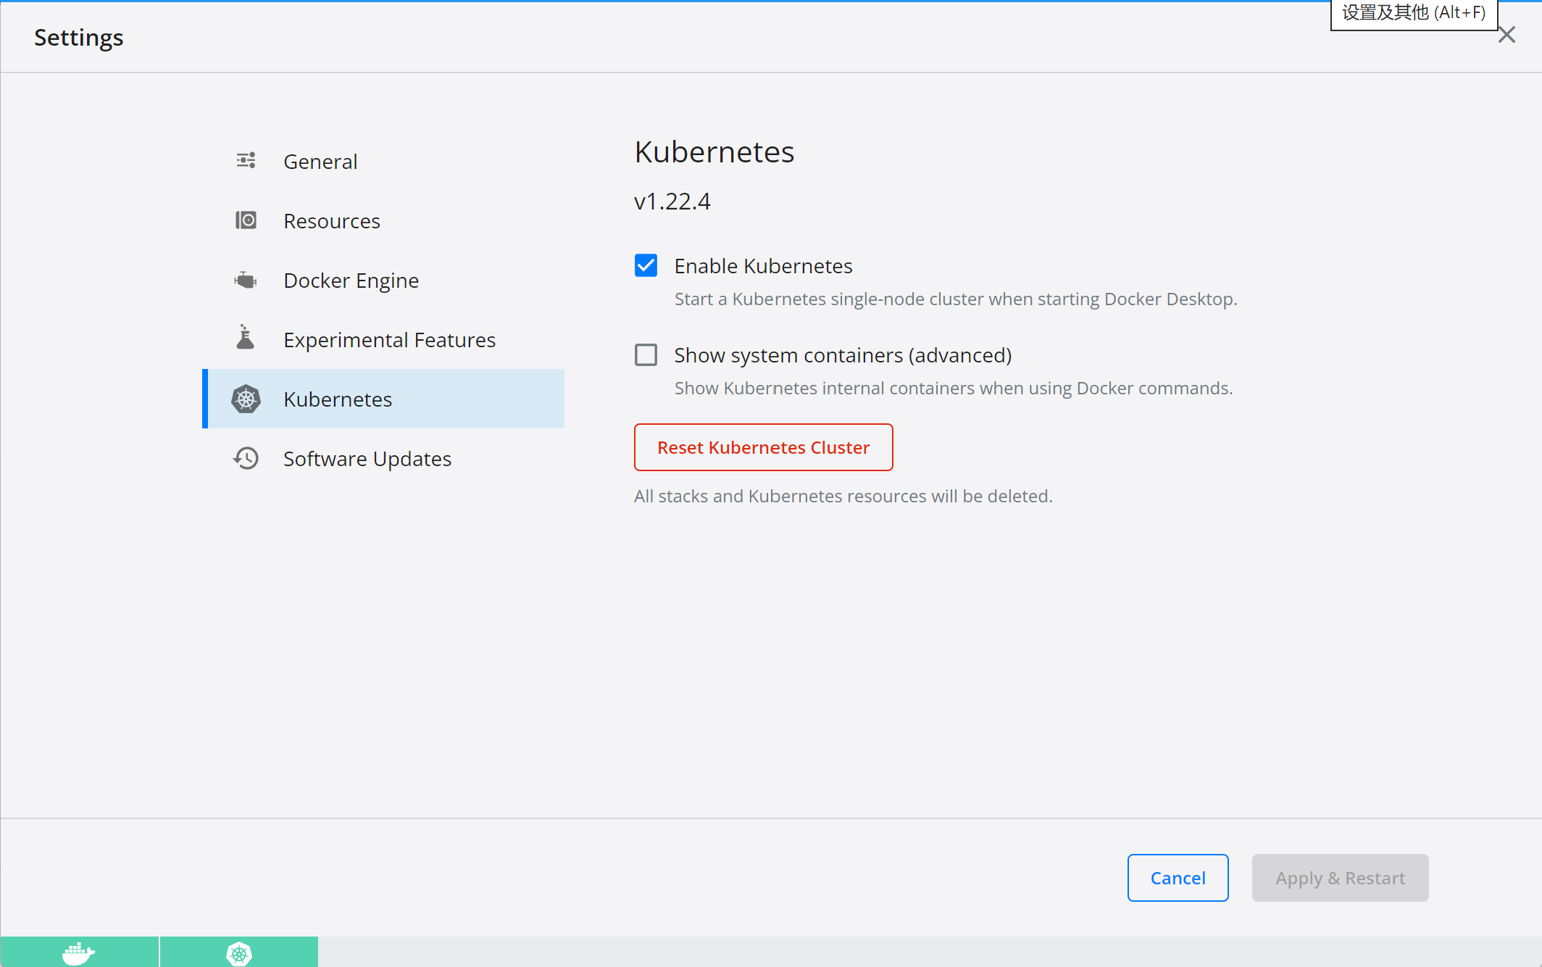Screen dimensions: 1542x967
Task: Click Reset Kubernetes Cluster button
Action: [x=764, y=447]
